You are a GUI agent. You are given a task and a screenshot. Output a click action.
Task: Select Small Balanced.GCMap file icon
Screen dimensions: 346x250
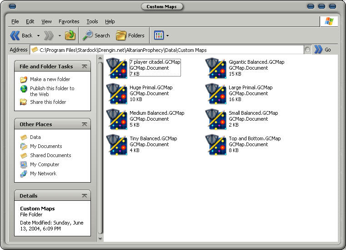point(216,119)
